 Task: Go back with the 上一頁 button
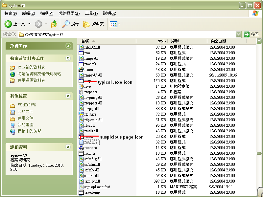(15, 24)
